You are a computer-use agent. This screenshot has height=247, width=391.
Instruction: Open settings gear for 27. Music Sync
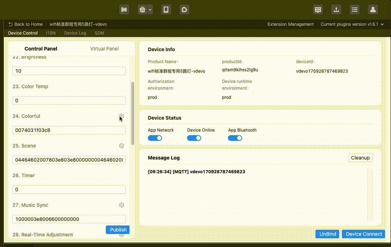point(121,205)
